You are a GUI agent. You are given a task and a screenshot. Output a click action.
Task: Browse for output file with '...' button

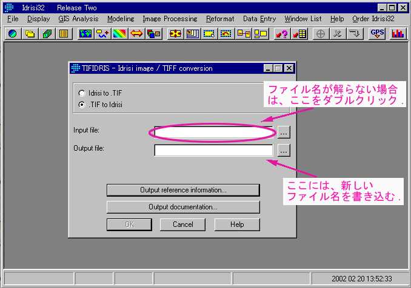click(284, 151)
